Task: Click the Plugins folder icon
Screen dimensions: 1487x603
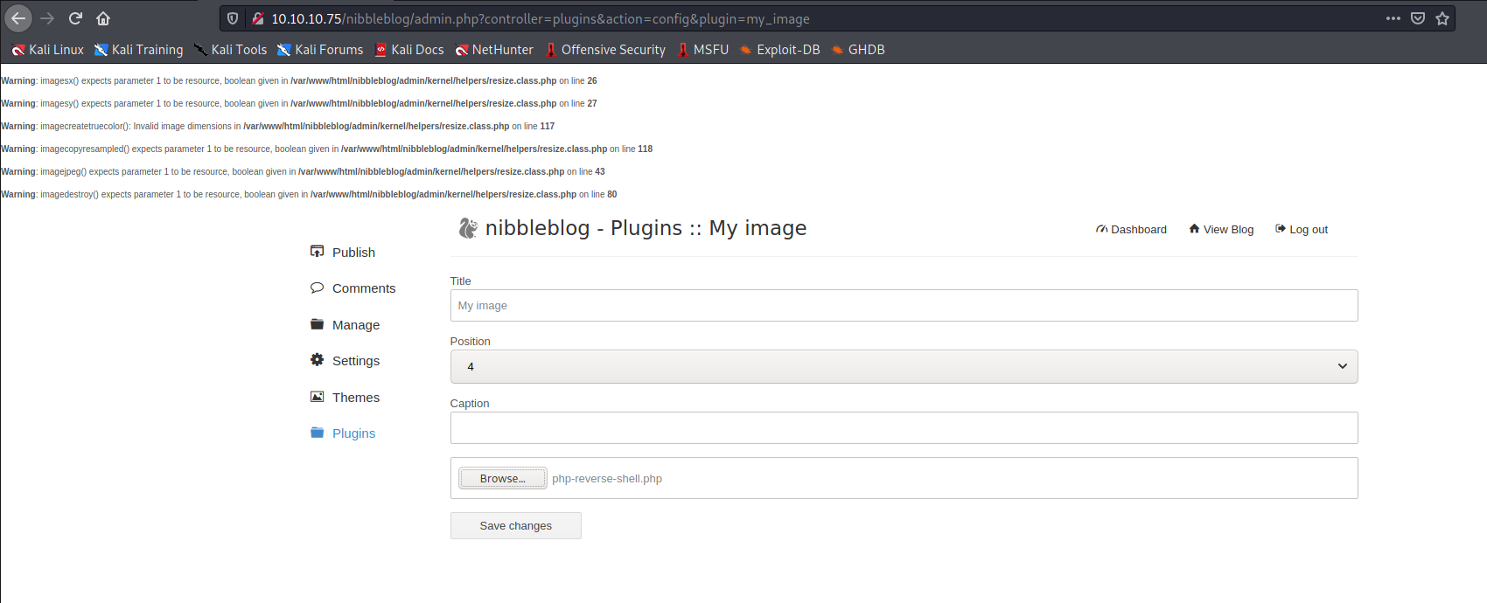Action: click(x=317, y=433)
